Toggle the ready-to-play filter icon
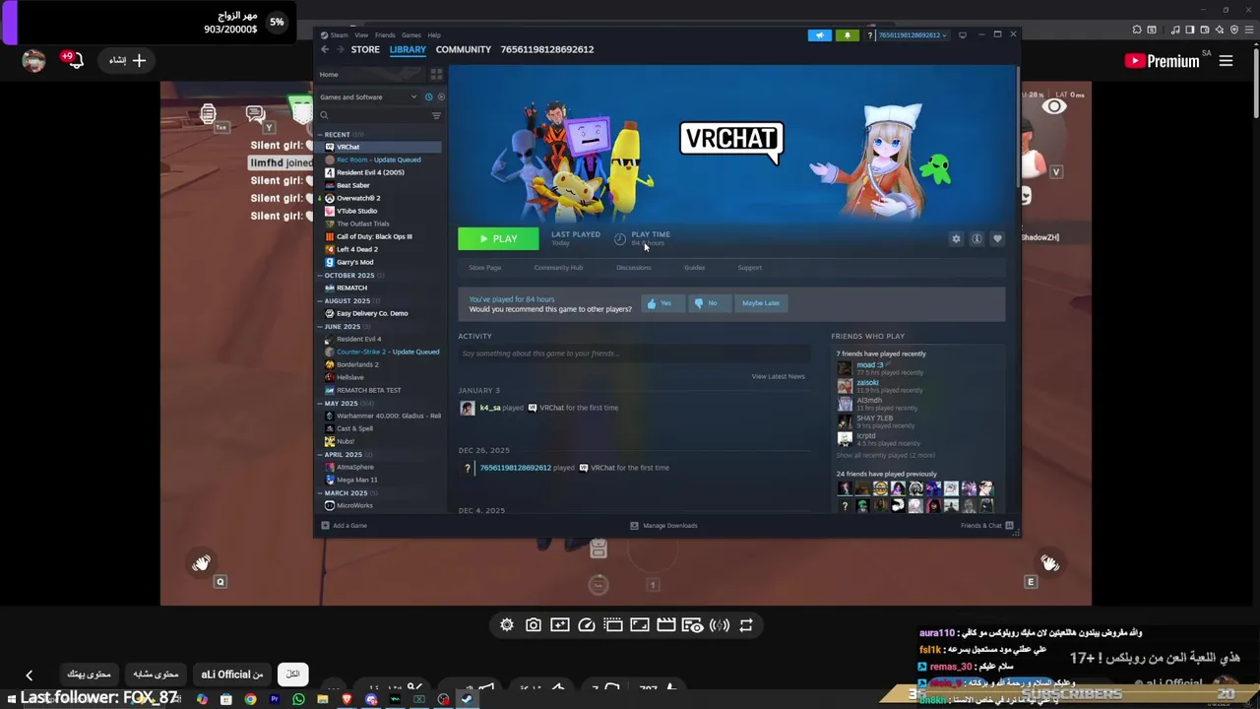1260x709 pixels. coord(441,97)
